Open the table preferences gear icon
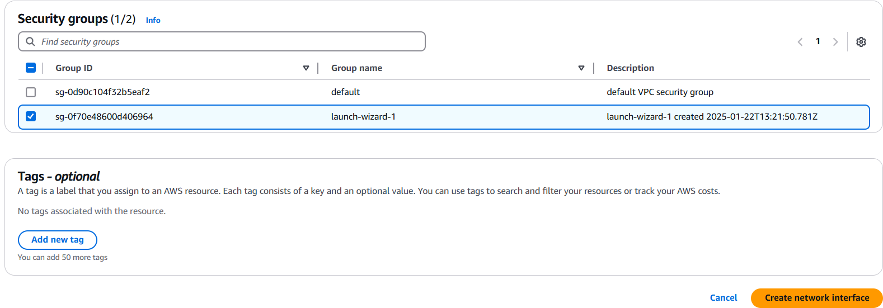This screenshot has width=883, height=308. 861,42
